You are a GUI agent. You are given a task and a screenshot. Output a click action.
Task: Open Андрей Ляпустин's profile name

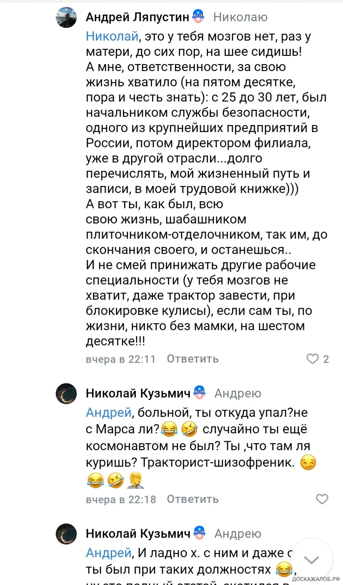[x=137, y=17]
